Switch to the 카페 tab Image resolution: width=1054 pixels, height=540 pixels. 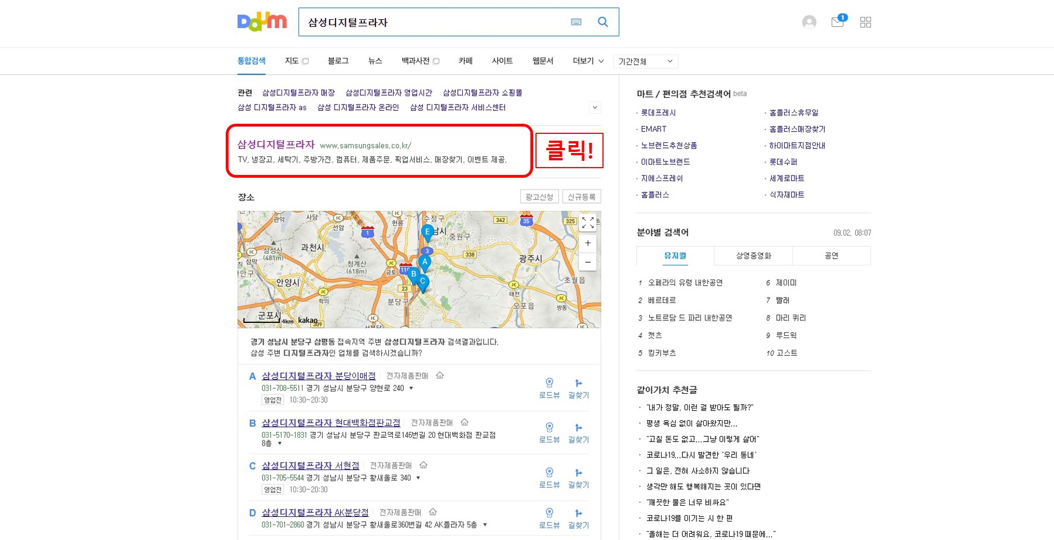(465, 61)
